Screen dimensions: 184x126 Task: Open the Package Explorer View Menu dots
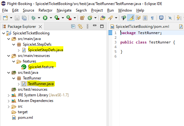87,27
